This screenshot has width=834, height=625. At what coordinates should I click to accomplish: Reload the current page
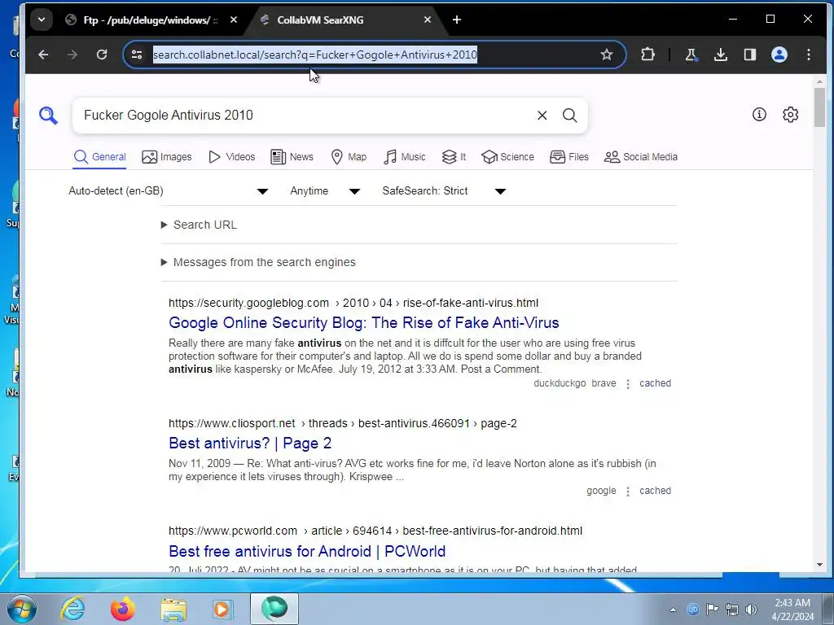(x=102, y=55)
